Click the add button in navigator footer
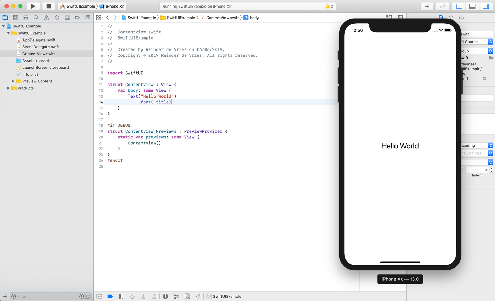 coord(5,296)
